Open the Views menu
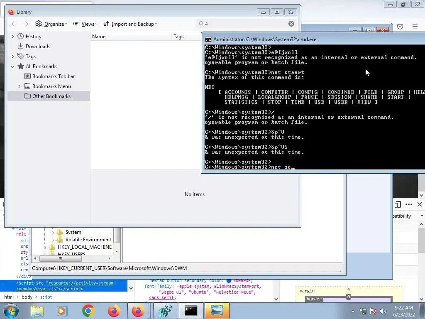The width and height of the screenshot is (425, 319). (85, 24)
